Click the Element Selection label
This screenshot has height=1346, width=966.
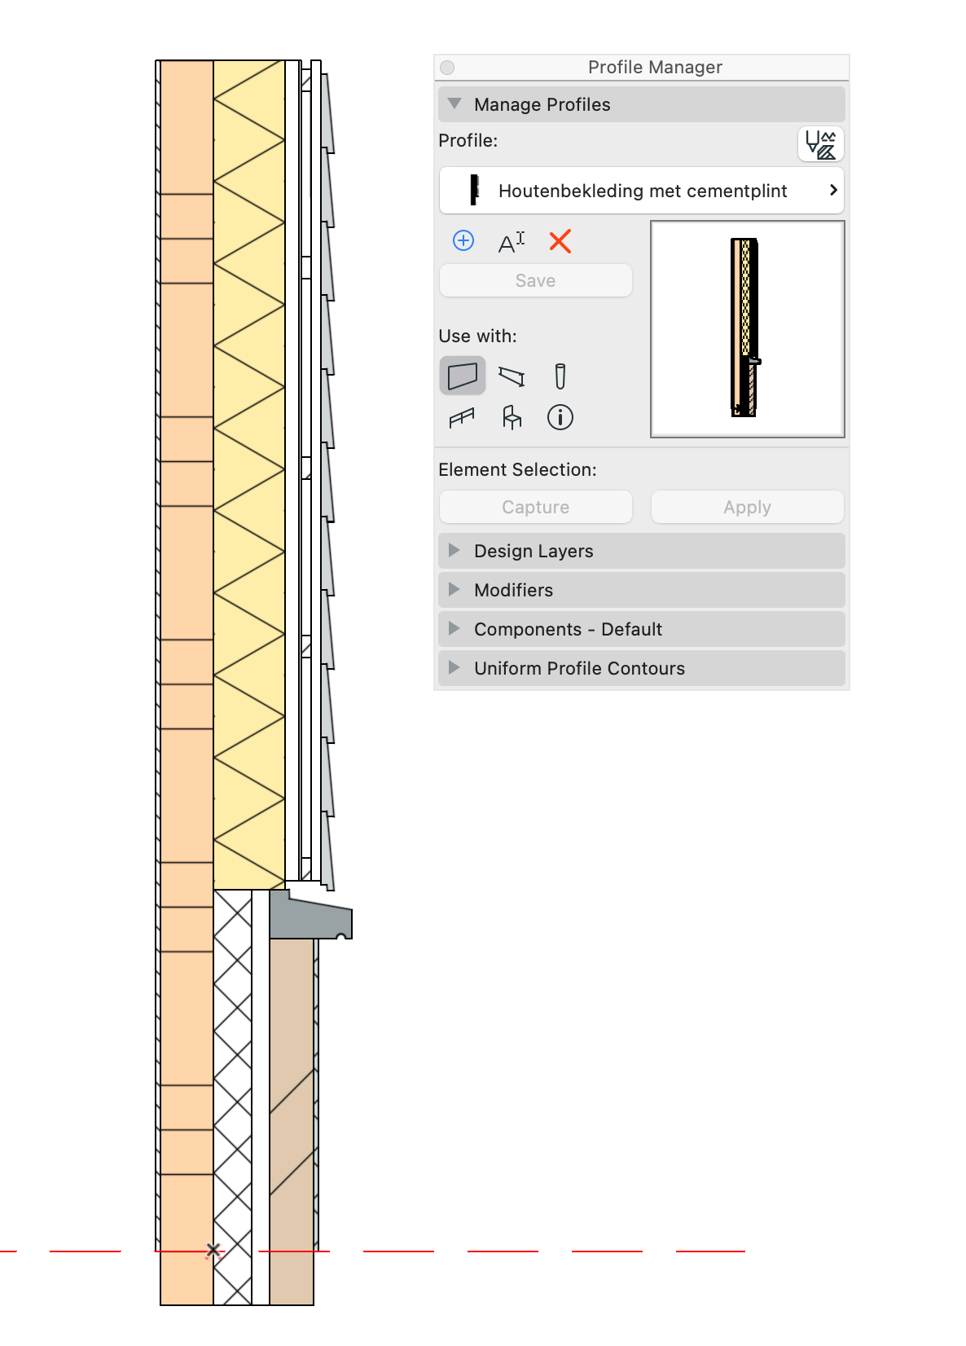[x=517, y=469]
